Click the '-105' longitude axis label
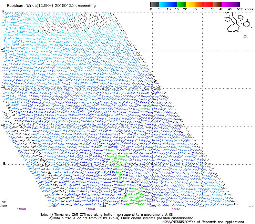This screenshot has height=224, width=255. click(3, 206)
